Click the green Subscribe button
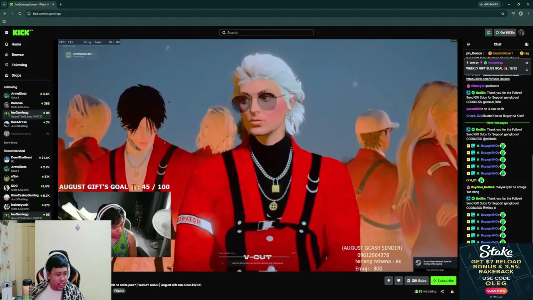The image size is (533, 300). tap(443, 280)
